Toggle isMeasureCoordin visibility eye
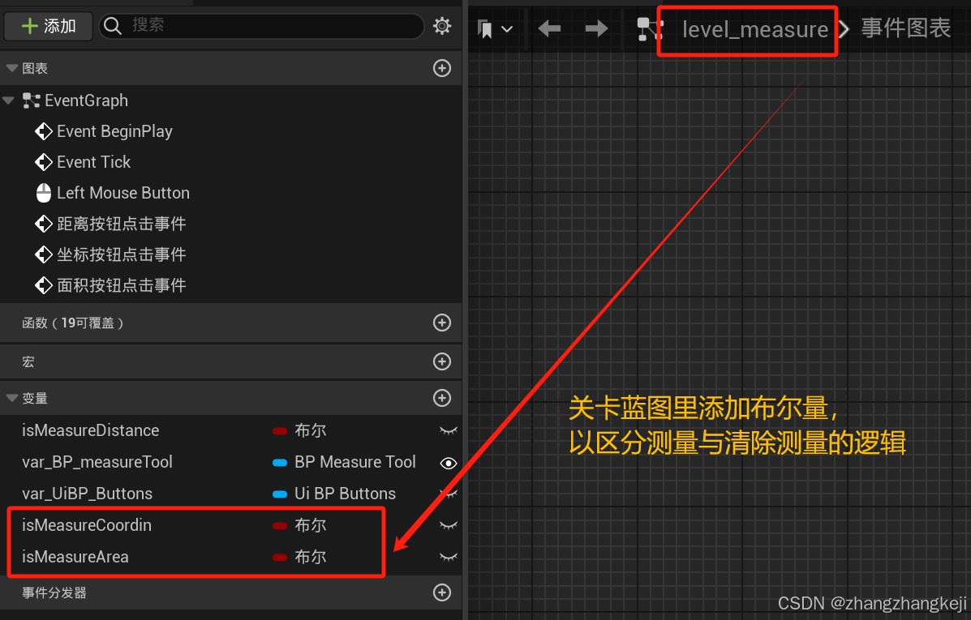Screen dimensions: 971x620 coord(449,525)
